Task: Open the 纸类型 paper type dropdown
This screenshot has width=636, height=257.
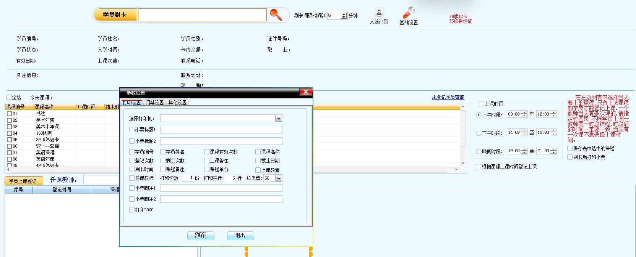Action: tap(279, 178)
